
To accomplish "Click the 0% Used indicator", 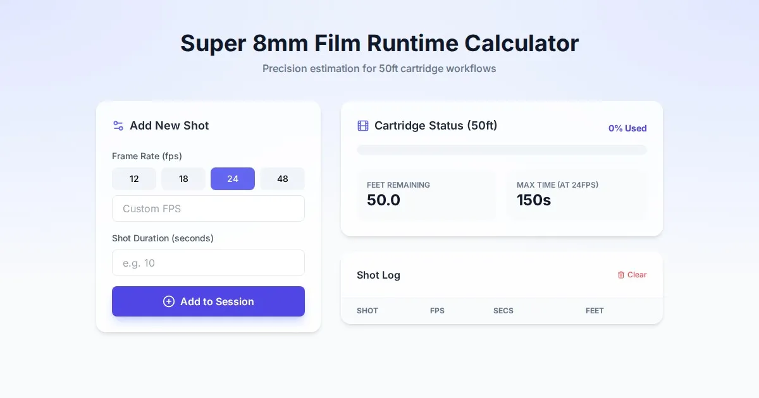I will [x=627, y=128].
